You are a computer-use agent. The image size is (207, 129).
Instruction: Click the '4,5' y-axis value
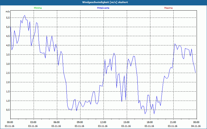click(8, 36)
